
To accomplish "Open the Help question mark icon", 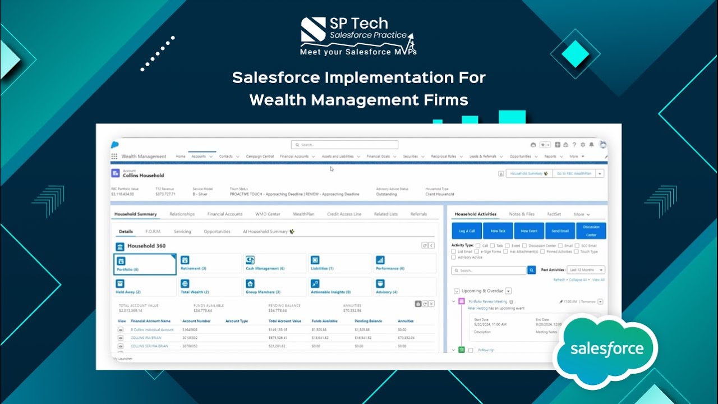I will pyautogui.click(x=574, y=145).
